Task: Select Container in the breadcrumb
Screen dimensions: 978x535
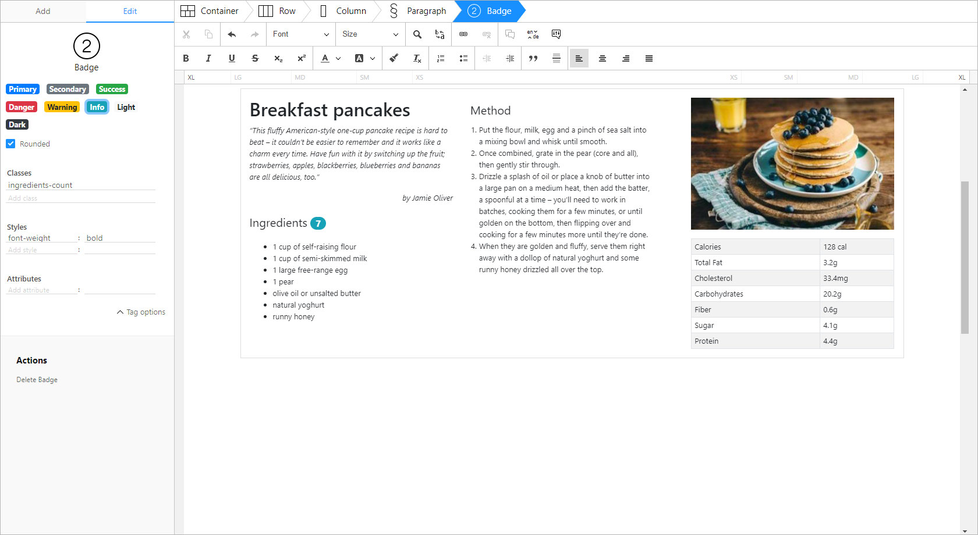Action: click(210, 11)
